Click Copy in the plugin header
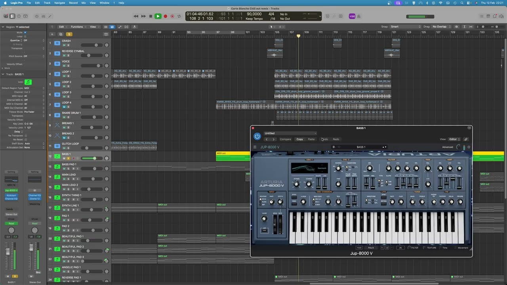Viewport: 507px width, 285px height. click(299, 139)
